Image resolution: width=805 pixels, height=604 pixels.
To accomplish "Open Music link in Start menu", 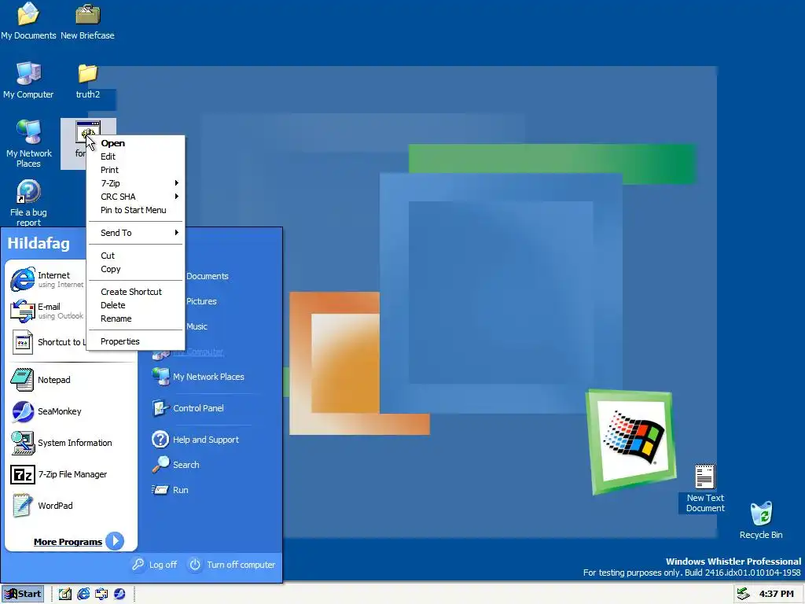I will [x=197, y=326].
